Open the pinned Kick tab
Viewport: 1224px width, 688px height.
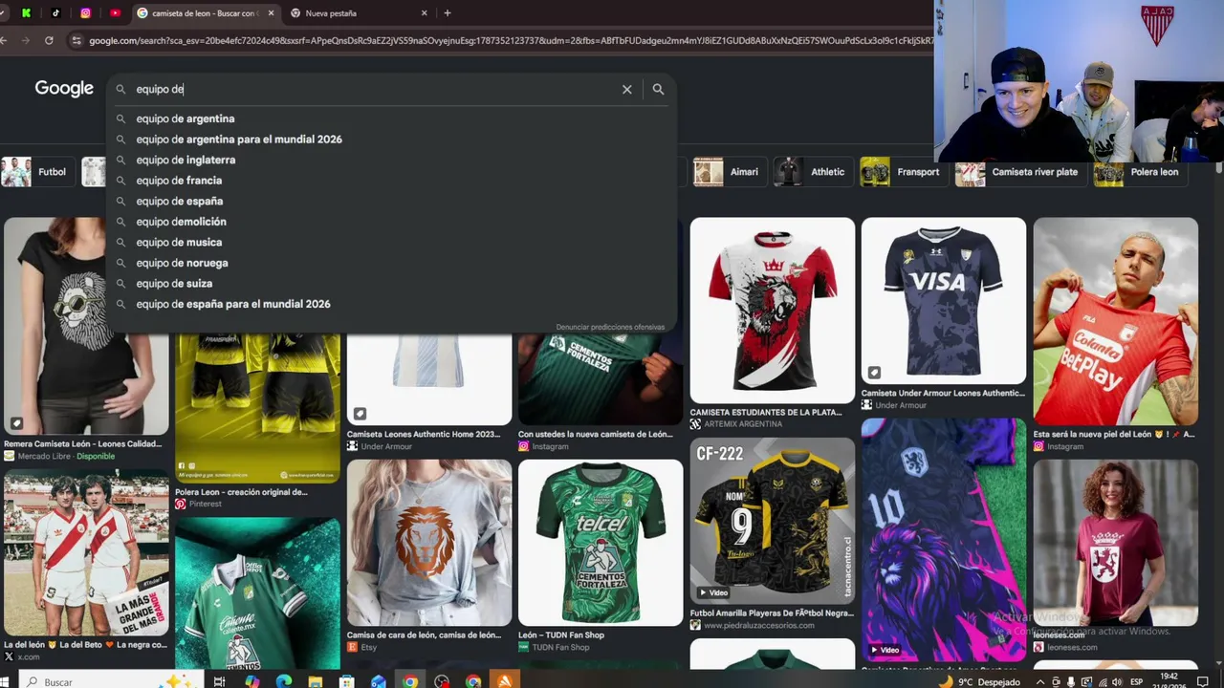pyautogui.click(x=26, y=13)
